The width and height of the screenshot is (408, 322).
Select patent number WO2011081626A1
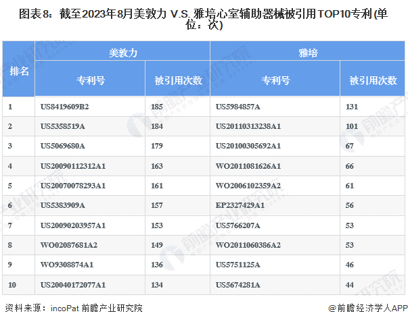click(248, 166)
